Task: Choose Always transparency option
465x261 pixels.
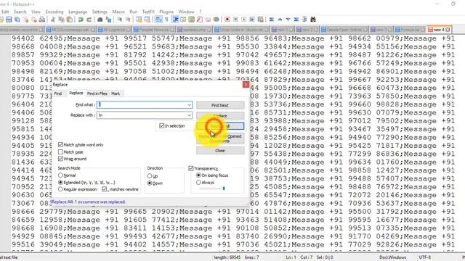Action: tap(198, 183)
